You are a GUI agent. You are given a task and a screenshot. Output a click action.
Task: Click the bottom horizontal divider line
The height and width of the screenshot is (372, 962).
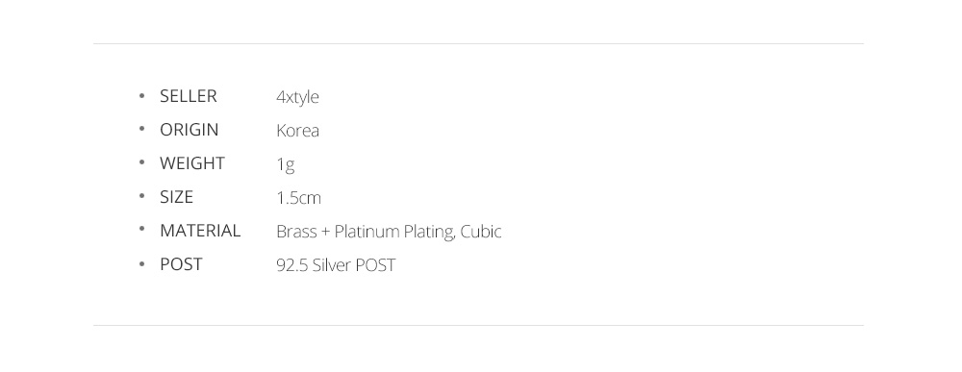(x=478, y=325)
